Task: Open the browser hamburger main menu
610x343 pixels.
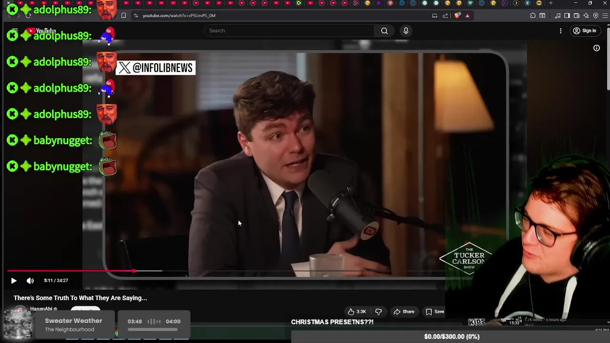Action: pos(606,16)
